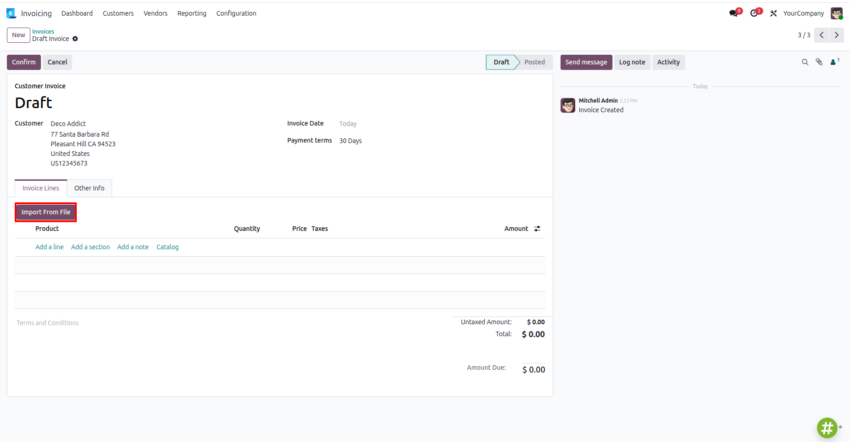Click the Product column header
Viewport: 850px width, 442px height.
pos(47,229)
